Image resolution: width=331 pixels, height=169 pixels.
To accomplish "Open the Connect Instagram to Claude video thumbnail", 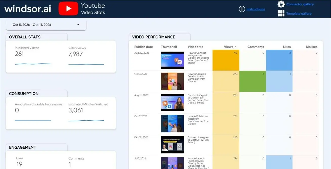I will pyautogui.click(x=172, y=60).
